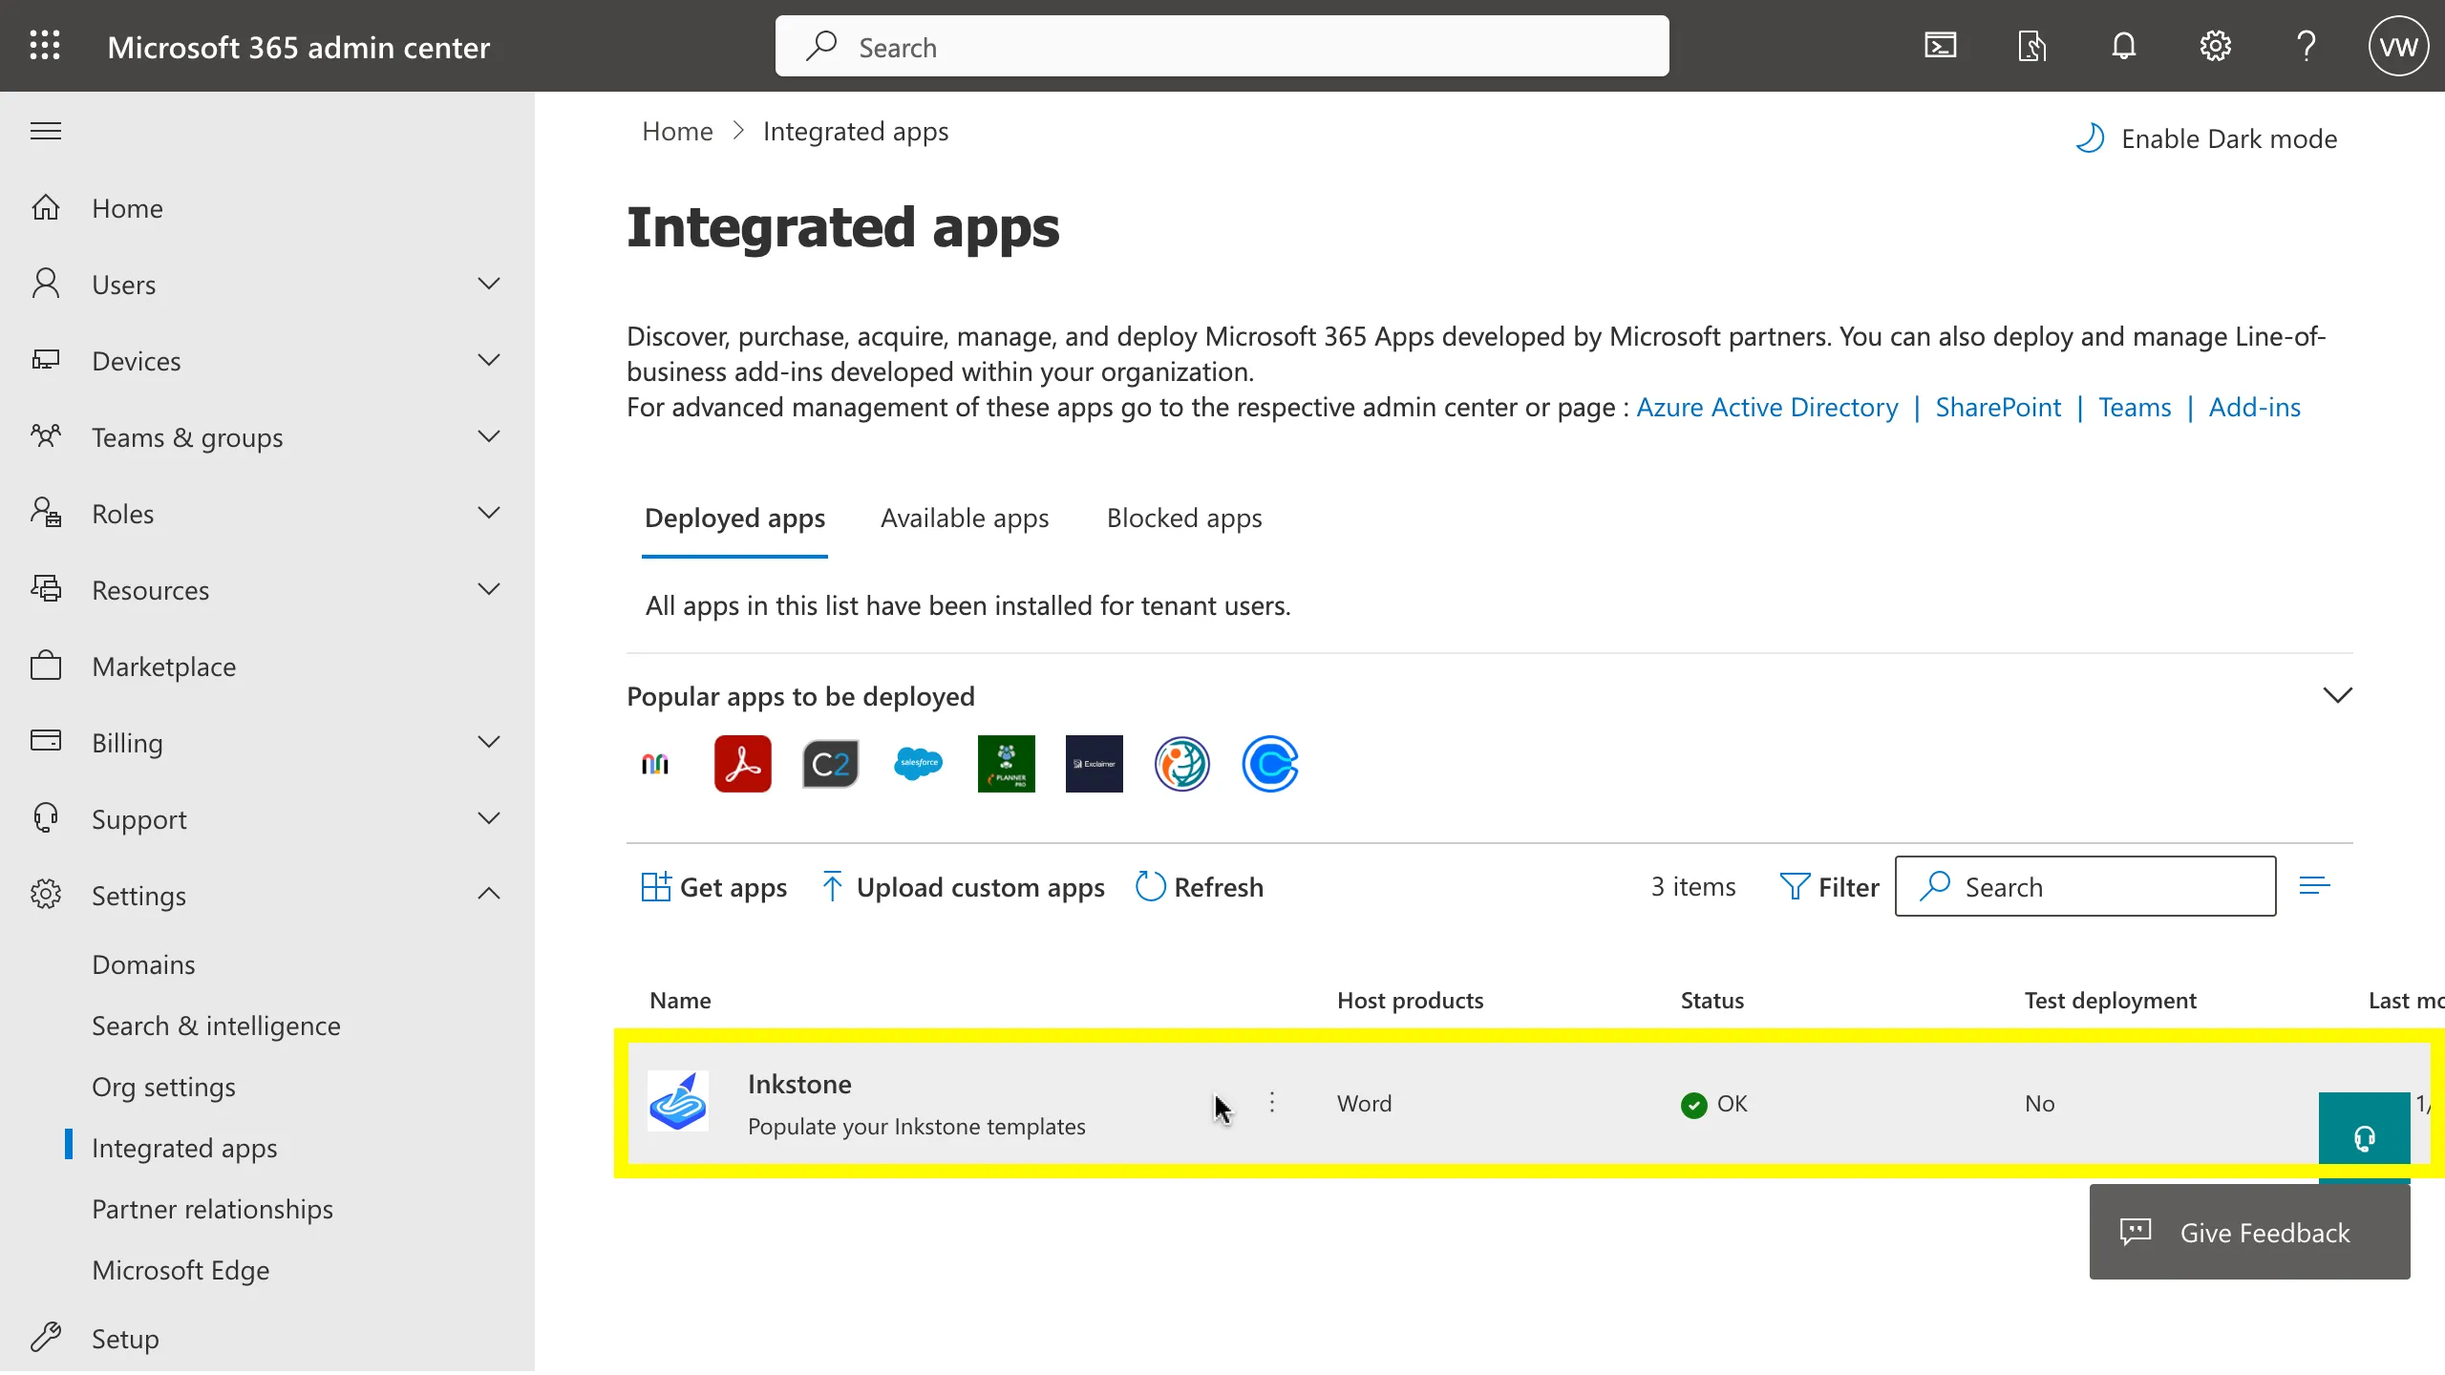Select Integrated apps in sidebar
2445x1375 pixels.
click(x=184, y=1149)
